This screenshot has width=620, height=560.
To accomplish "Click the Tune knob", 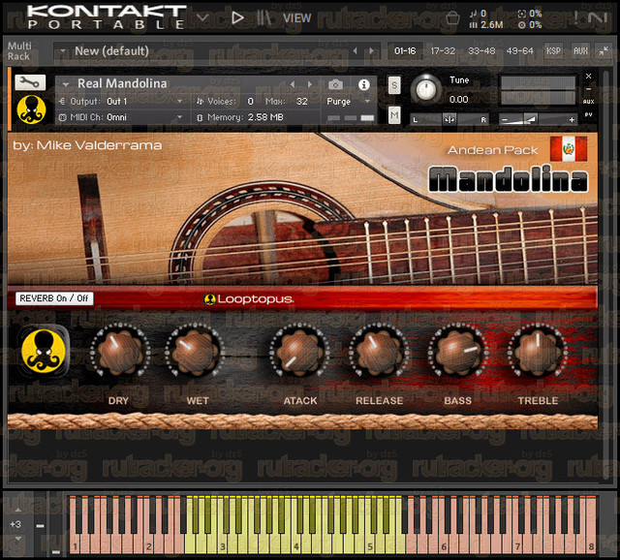I will [x=426, y=89].
